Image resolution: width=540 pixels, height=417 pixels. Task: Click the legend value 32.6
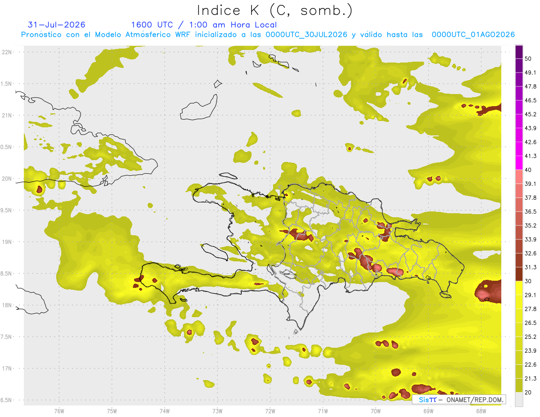[x=531, y=253]
